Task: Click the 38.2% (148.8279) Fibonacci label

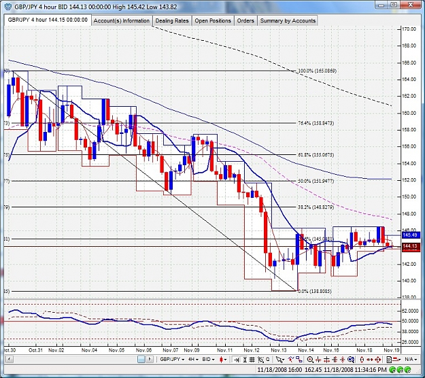Action: [x=316, y=207]
